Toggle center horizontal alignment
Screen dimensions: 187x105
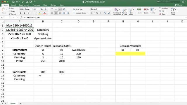pos(56,13)
